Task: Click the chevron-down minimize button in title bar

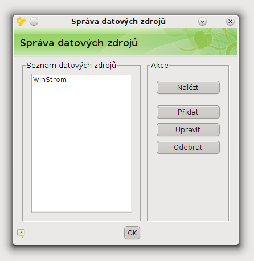Action: coord(202,22)
